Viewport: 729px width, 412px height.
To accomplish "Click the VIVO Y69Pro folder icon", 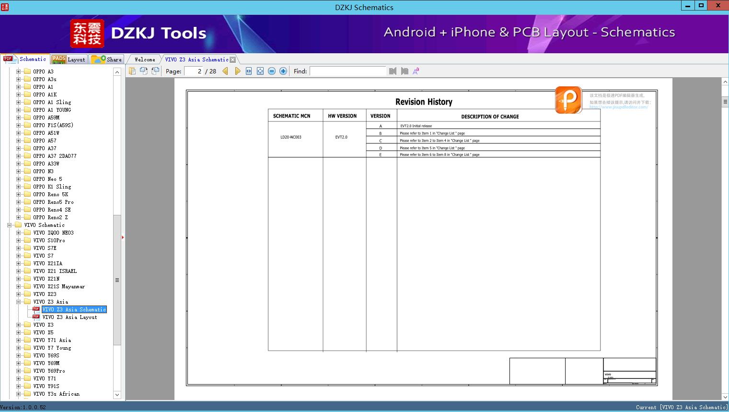I will (x=27, y=371).
